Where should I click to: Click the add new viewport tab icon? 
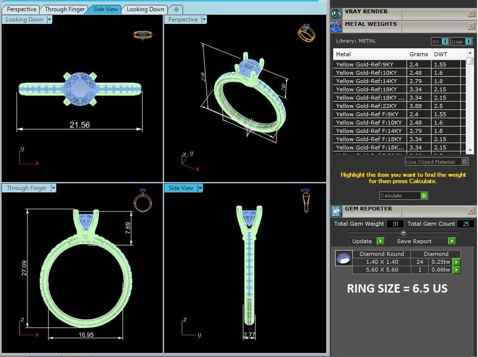pyautogui.click(x=176, y=9)
